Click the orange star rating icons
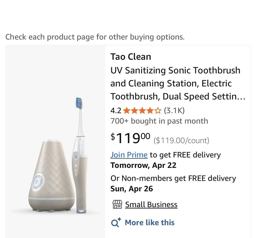 (142, 110)
